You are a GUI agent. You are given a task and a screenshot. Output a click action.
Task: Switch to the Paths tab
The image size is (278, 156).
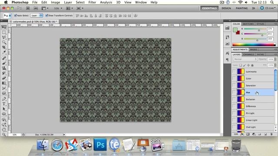coord(260,55)
